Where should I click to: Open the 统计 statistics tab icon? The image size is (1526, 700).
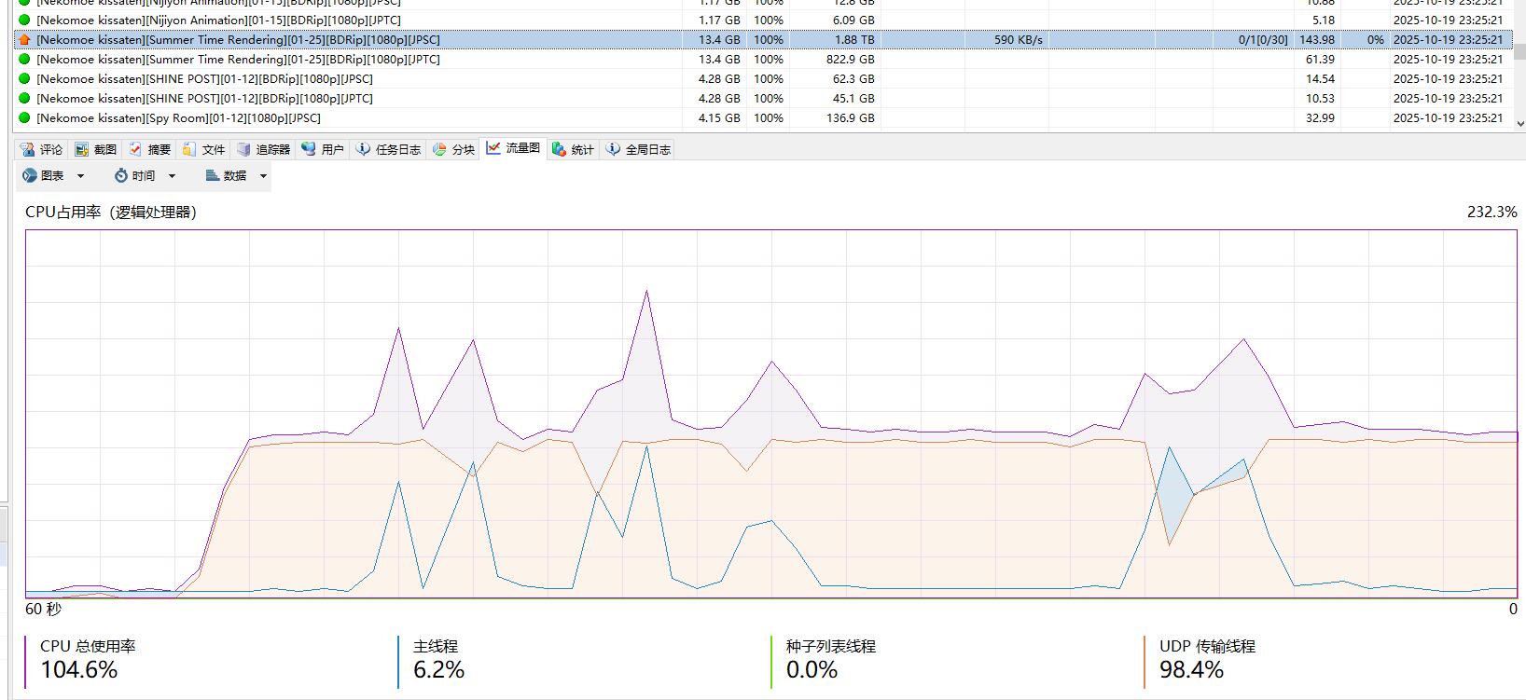559,149
